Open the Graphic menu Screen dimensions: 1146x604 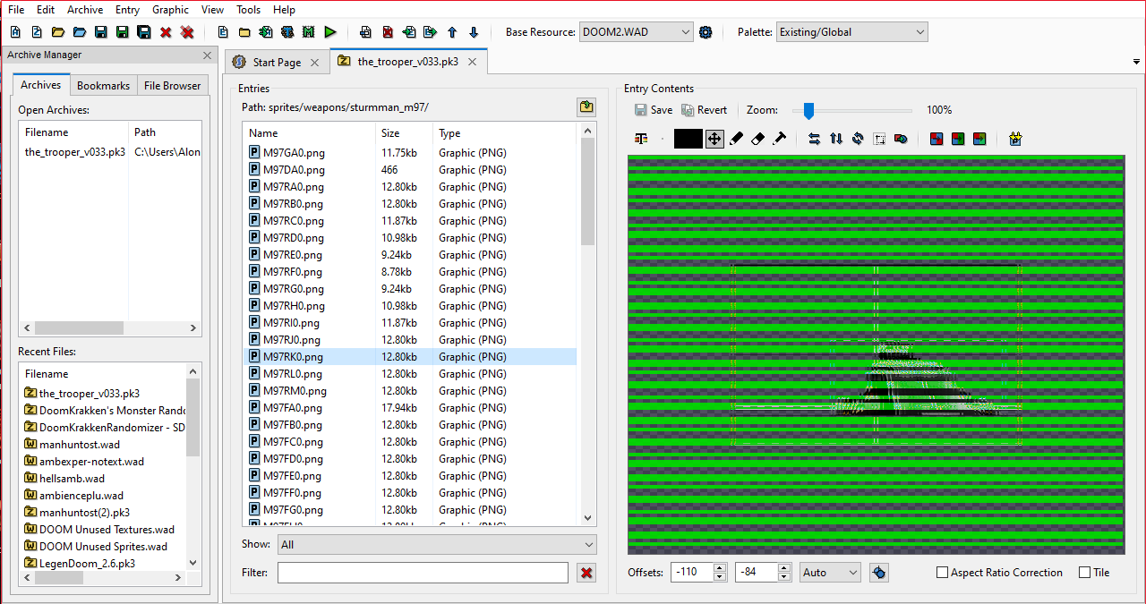170,10
